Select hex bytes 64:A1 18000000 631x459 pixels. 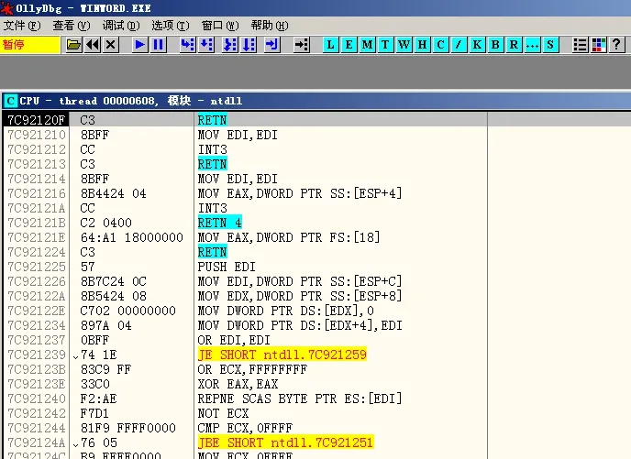tap(131, 237)
